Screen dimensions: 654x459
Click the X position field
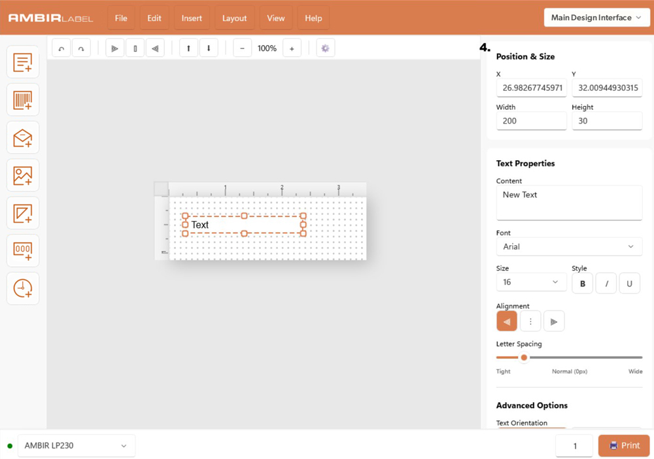coord(531,88)
